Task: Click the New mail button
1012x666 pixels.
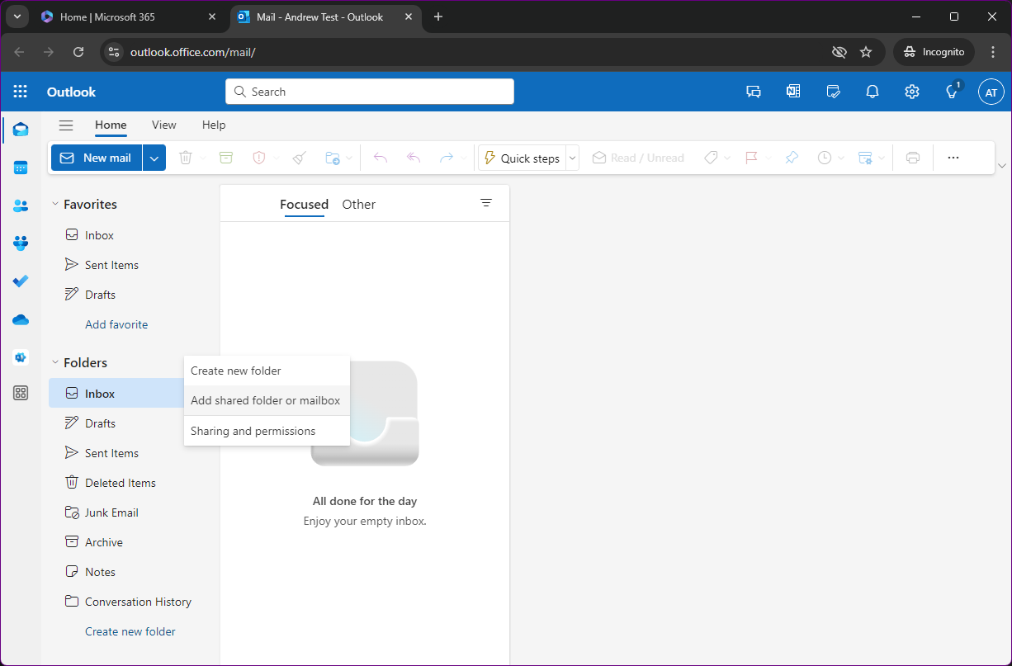Action: point(97,158)
